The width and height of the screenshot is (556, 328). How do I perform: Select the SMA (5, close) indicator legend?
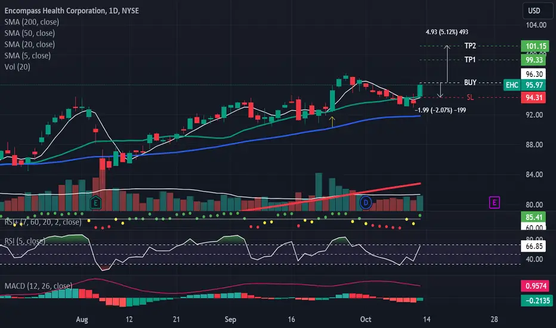[27, 55]
